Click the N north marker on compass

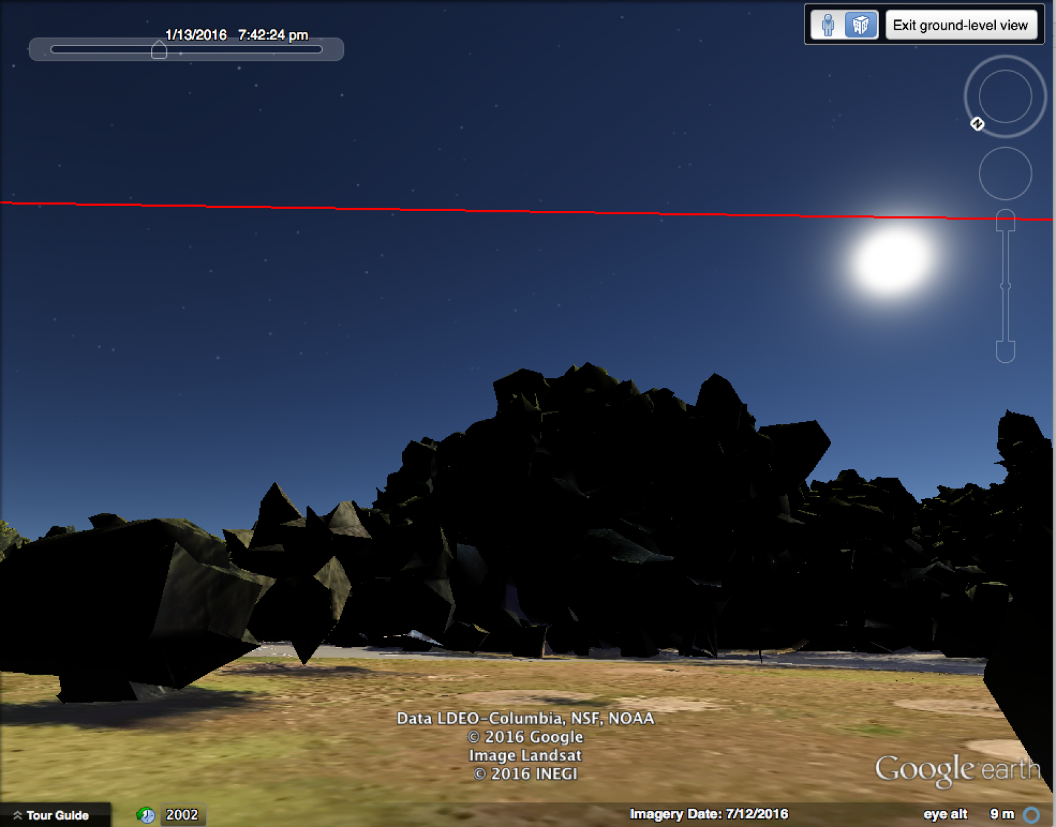(977, 124)
